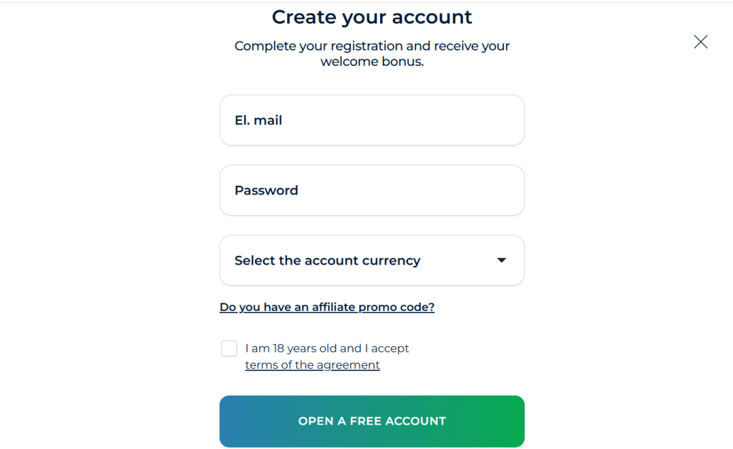Select the email address entry field

(372, 119)
